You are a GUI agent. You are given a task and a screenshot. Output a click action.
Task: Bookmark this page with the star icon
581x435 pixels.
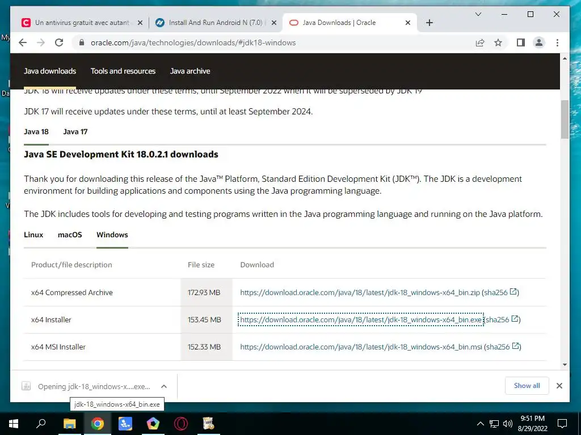tap(498, 42)
